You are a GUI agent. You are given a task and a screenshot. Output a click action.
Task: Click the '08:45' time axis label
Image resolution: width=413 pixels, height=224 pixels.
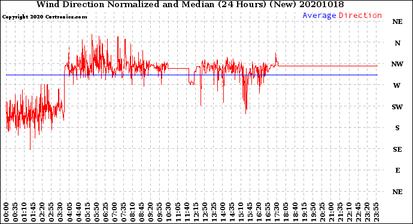click(x=142, y=212)
